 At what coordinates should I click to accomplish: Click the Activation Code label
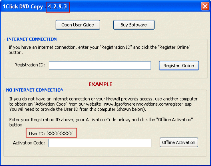click(x=29, y=143)
